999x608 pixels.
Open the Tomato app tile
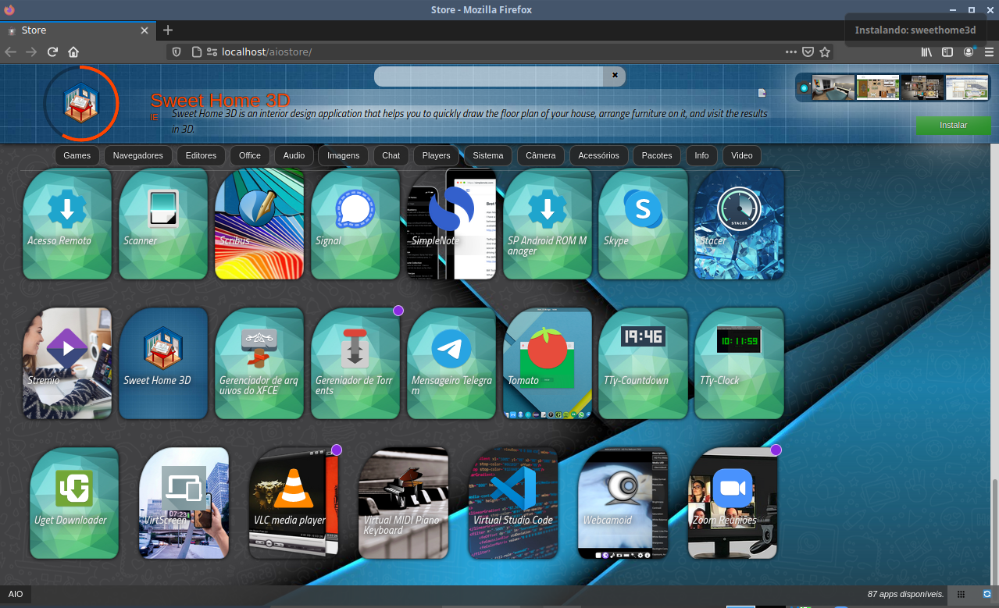pyautogui.click(x=548, y=363)
